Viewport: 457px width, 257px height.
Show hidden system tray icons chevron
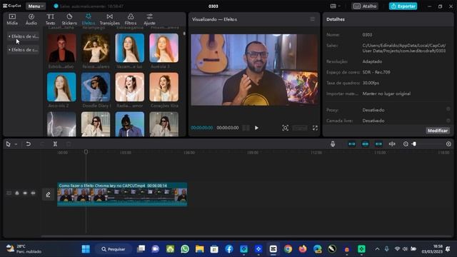377,249
